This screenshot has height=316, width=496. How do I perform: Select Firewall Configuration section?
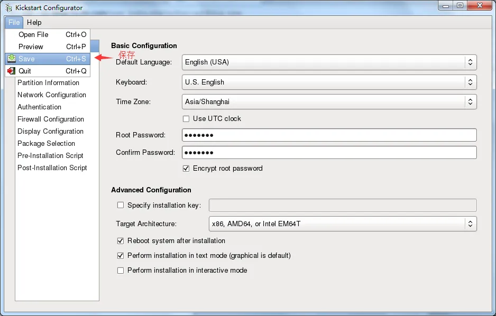tap(51, 119)
